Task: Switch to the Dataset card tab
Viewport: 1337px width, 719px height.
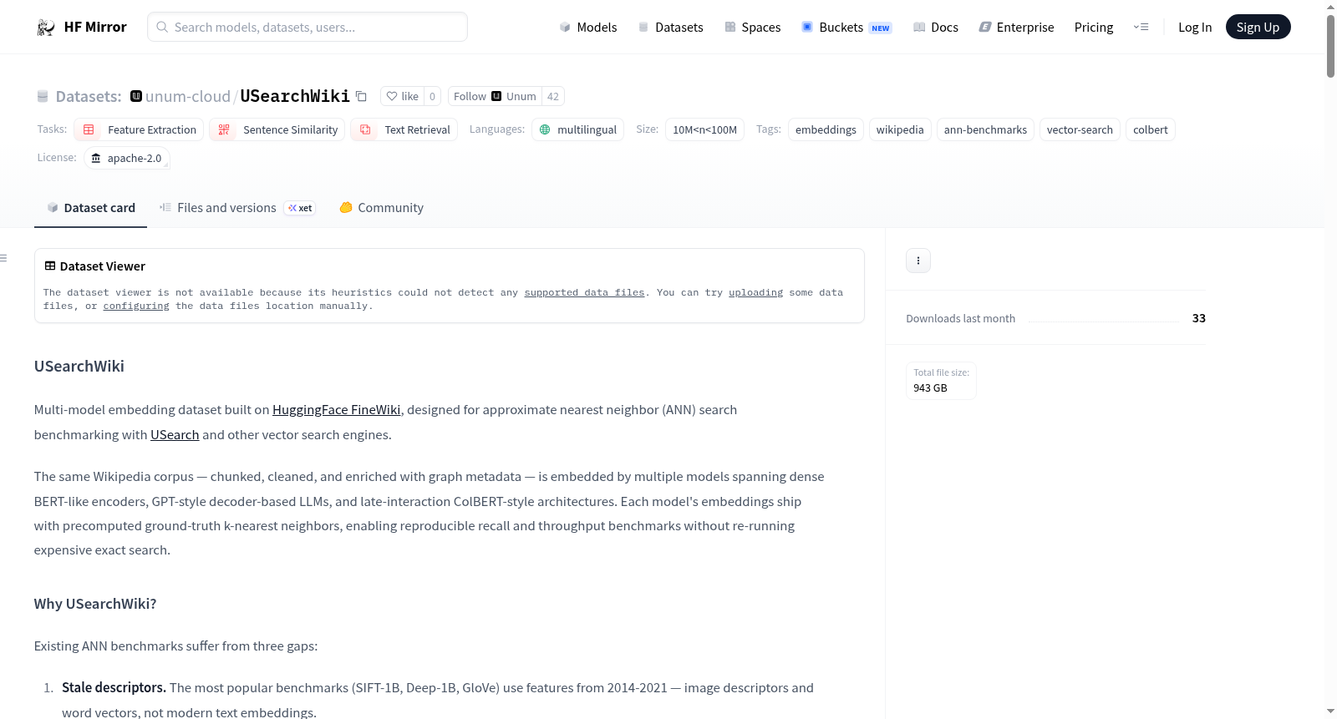Action: [91, 208]
